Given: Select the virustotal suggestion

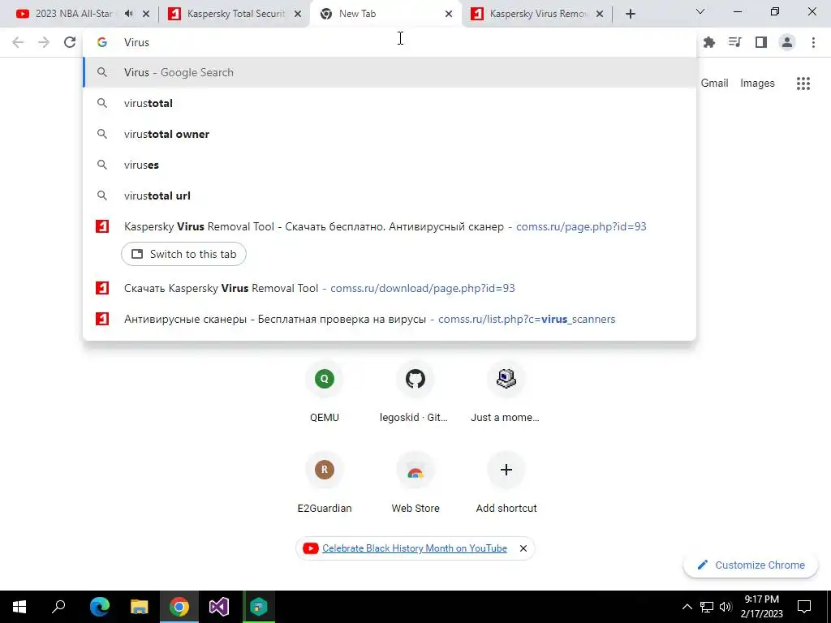Looking at the screenshot, I should point(390,103).
